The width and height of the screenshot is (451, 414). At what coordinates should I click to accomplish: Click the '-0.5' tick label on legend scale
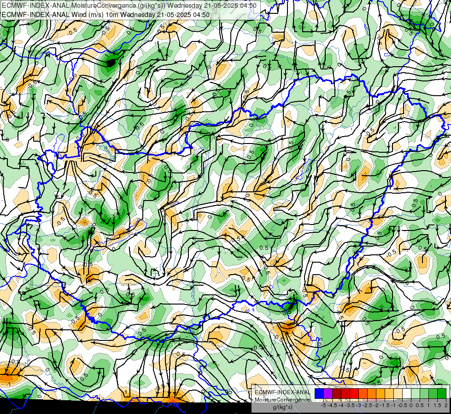pyautogui.click(x=402, y=405)
